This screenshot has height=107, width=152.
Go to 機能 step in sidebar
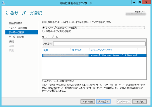(11, 41)
